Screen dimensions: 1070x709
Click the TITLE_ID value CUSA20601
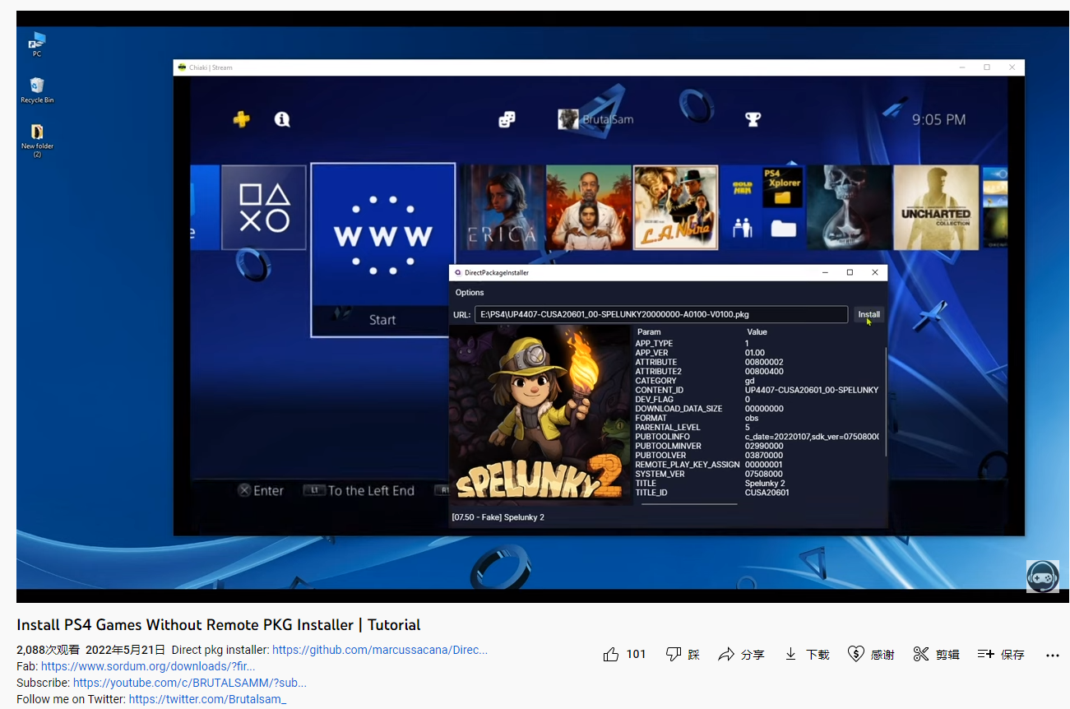[767, 493]
